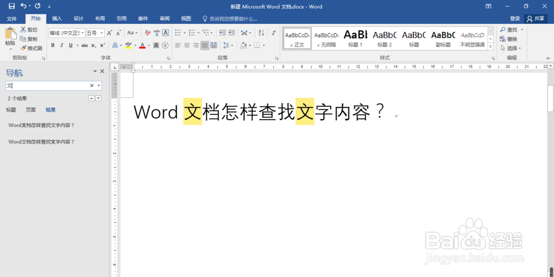Open the 文件 file menu

click(x=12, y=19)
